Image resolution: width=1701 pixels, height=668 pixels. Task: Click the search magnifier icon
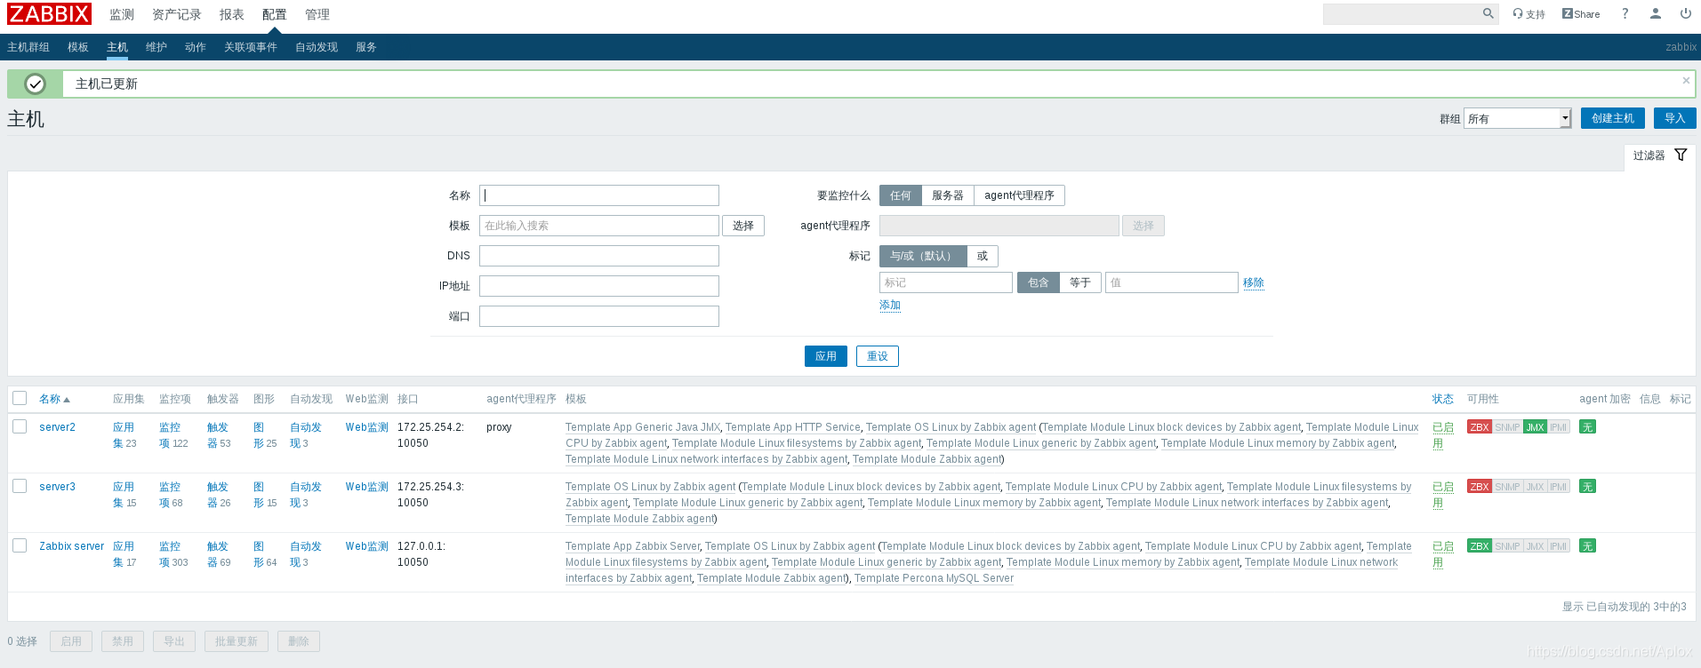tap(1488, 13)
